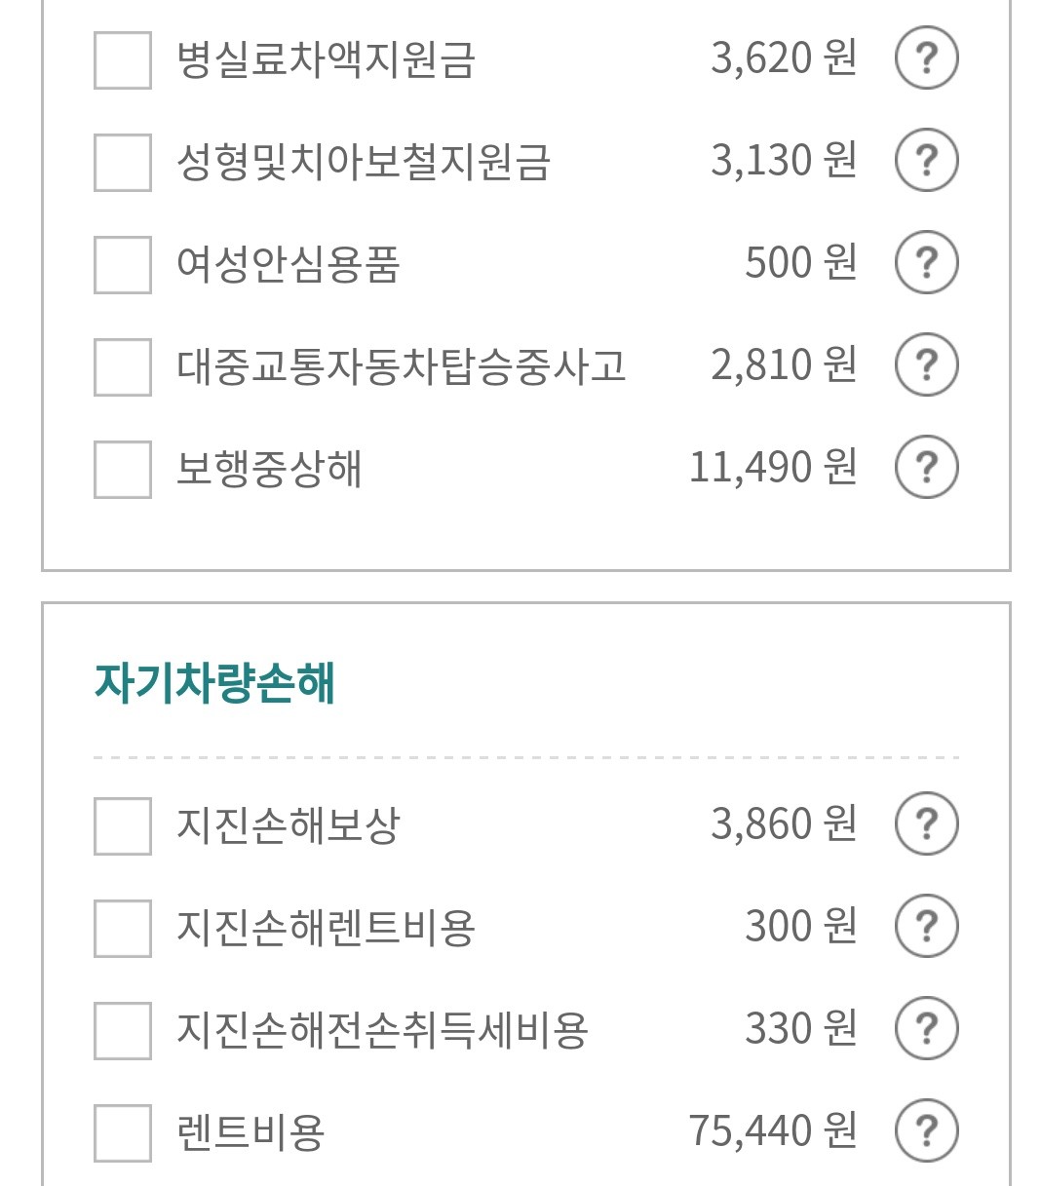The width and height of the screenshot is (1041, 1186).
Task: Tap question mark next to 지진손해전손취득세비용
Action: coord(926,1029)
